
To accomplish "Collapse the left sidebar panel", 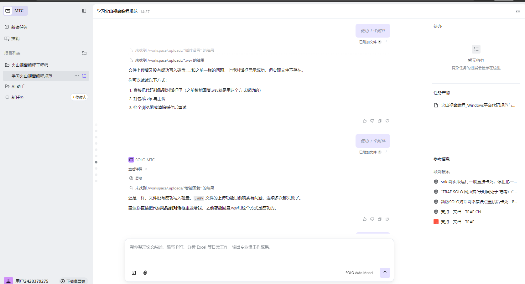I will [84, 11].
